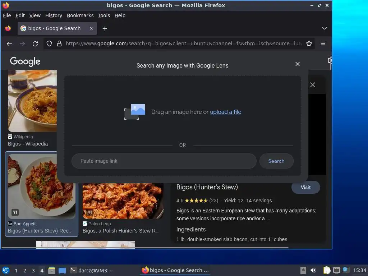Click the vertical page scrollbar

point(331,63)
